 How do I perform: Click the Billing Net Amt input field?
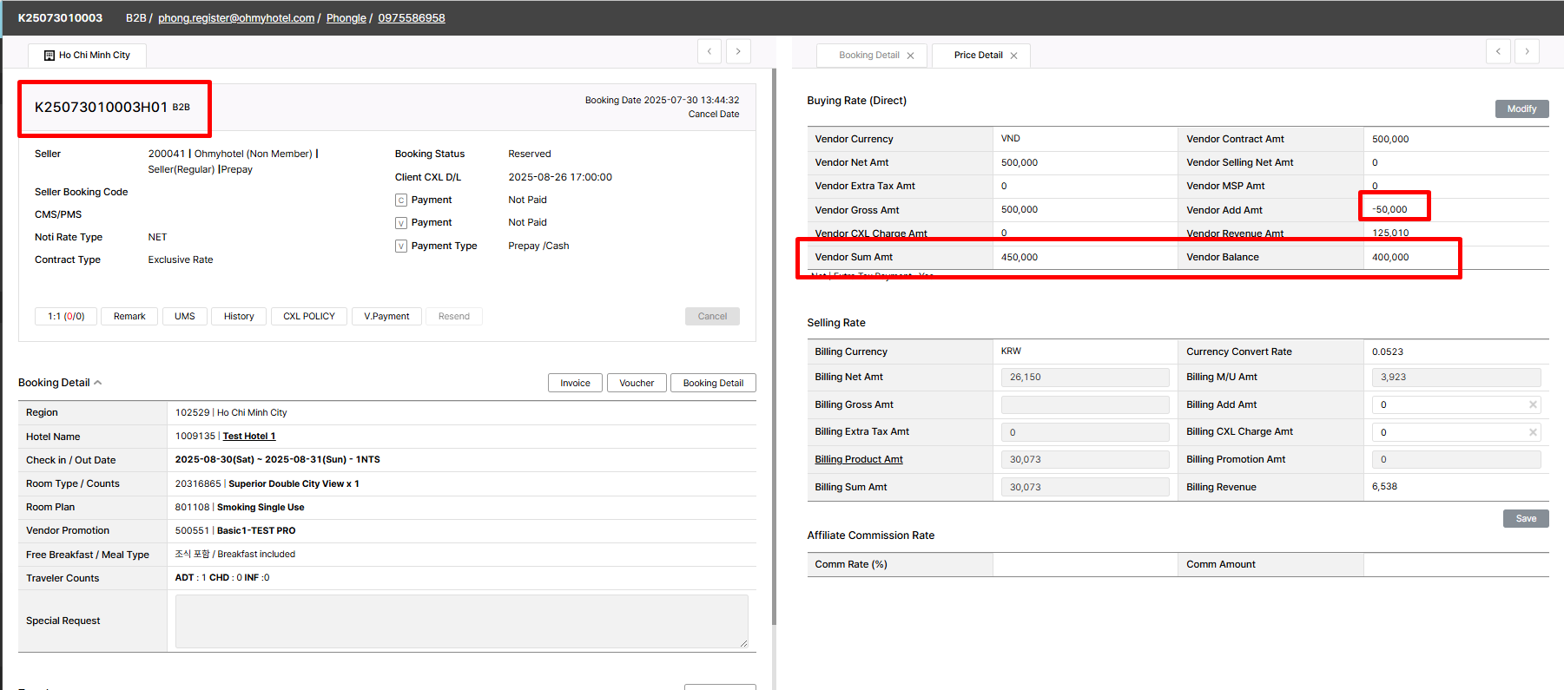pyautogui.click(x=1085, y=378)
